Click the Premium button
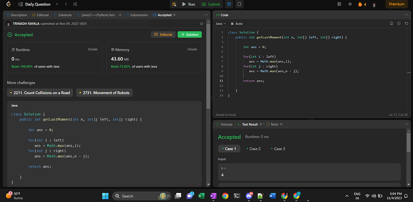The image size is (413, 202). [396, 4]
